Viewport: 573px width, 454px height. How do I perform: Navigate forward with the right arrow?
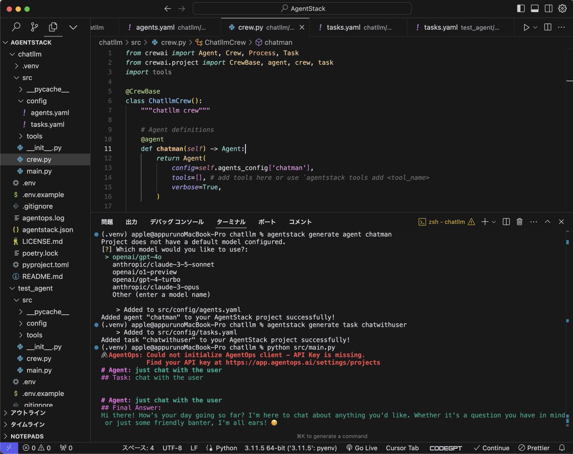[x=181, y=9]
